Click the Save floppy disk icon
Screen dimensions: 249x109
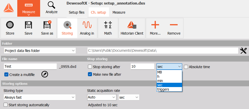click(x=28, y=25)
